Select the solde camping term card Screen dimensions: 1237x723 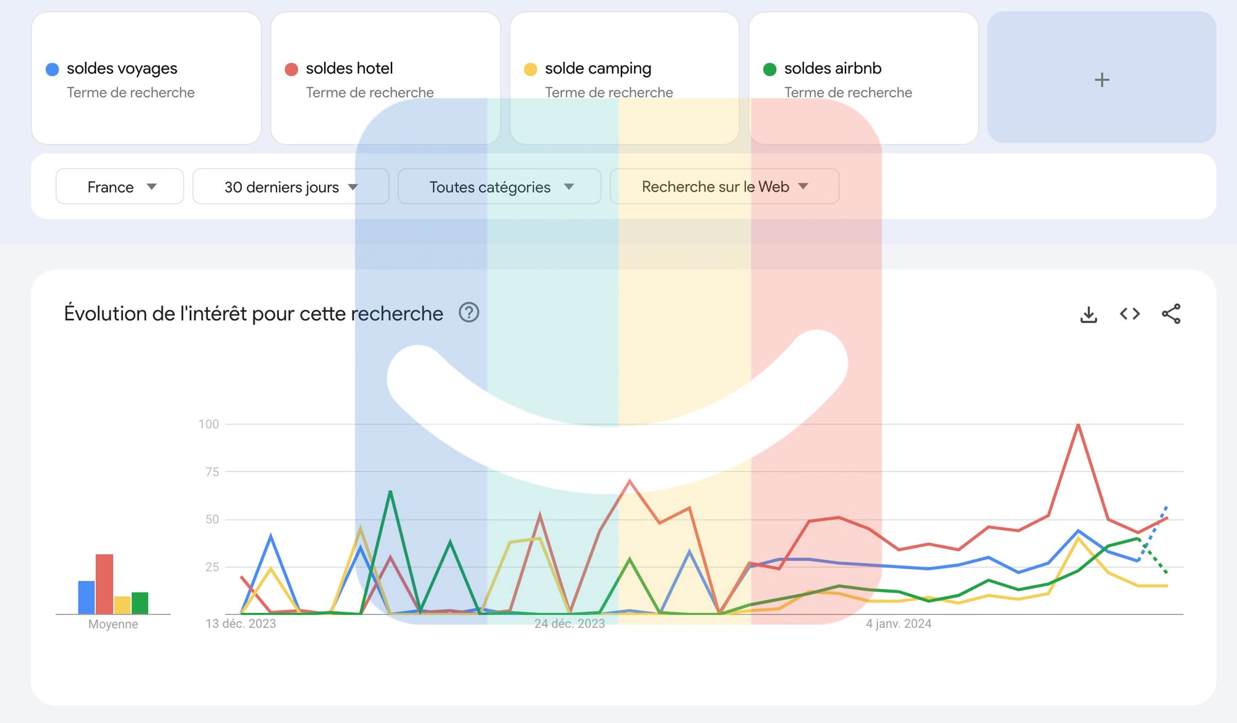tap(624, 78)
